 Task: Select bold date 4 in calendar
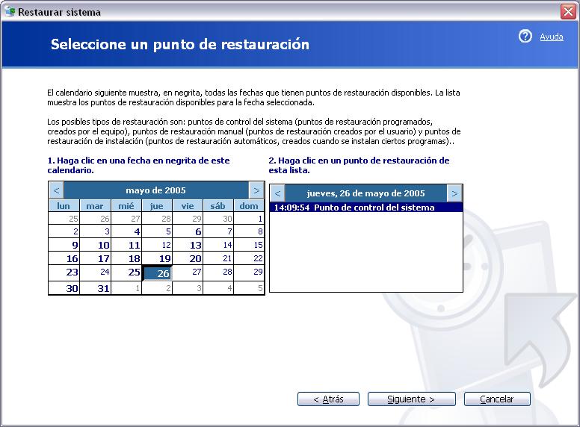click(x=126, y=231)
